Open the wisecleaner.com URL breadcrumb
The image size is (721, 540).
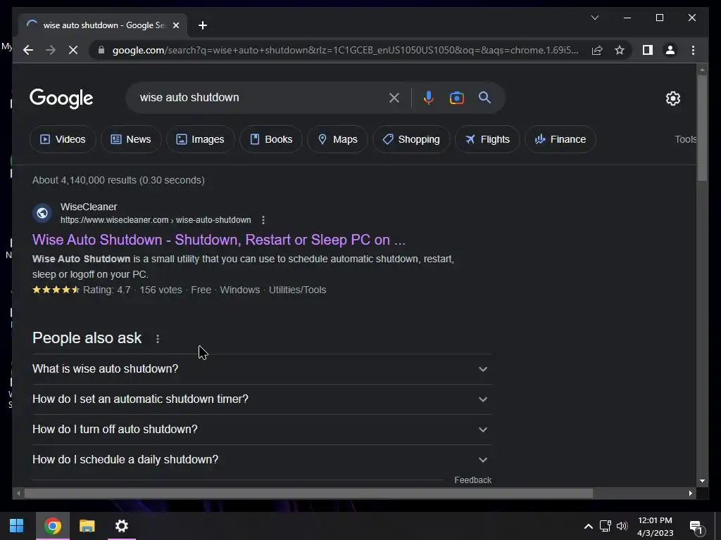[156, 220]
